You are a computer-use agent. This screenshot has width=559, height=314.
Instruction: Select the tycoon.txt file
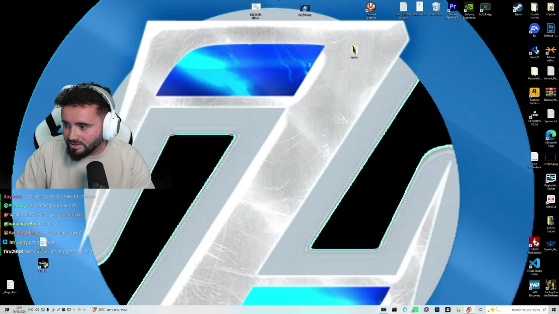tap(551, 116)
